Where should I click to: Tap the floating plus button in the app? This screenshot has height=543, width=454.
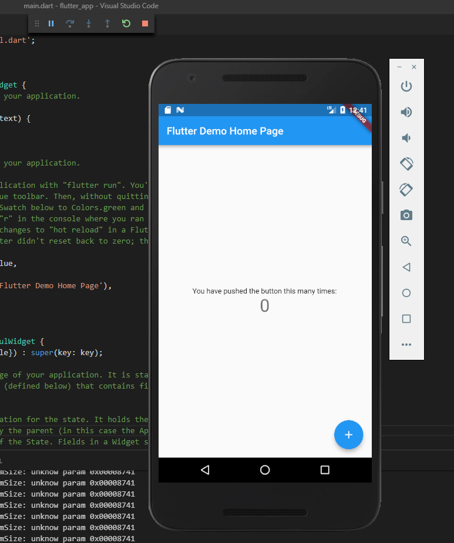click(x=349, y=434)
